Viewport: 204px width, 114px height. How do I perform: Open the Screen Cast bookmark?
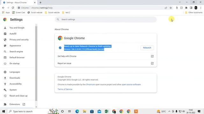point(18,13)
